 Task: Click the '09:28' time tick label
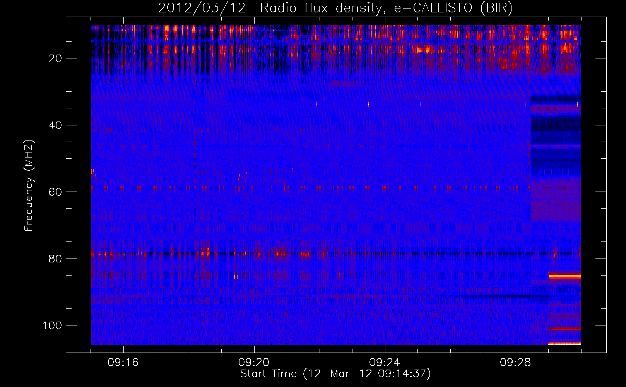tap(515, 363)
